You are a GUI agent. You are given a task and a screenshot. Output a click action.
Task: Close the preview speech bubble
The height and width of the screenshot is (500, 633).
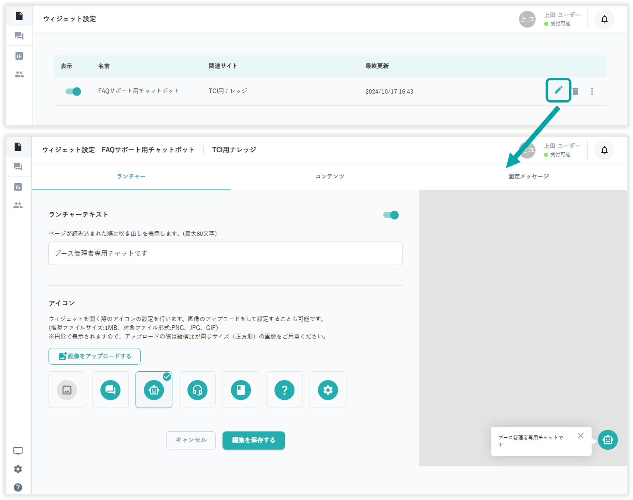click(581, 436)
